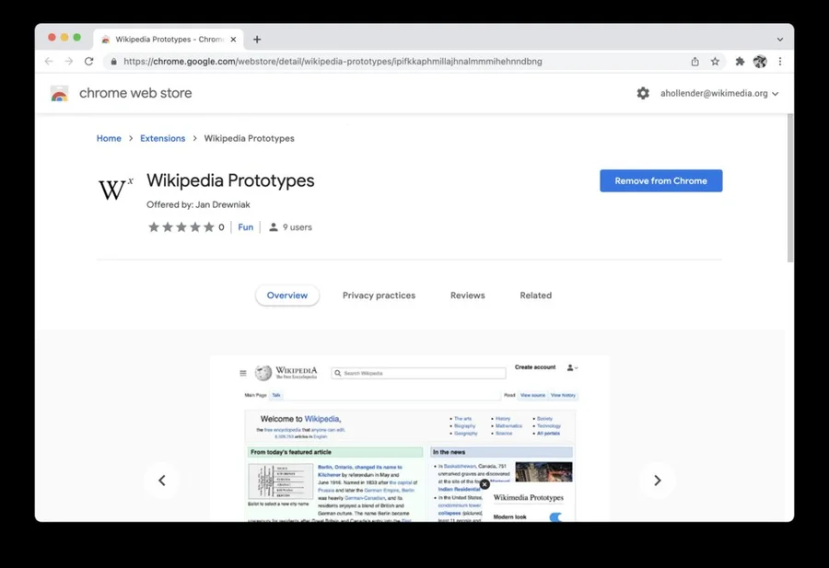Click the browser forward arrow
Screen dimensions: 829x568
(x=69, y=62)
